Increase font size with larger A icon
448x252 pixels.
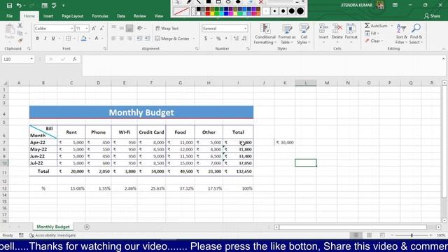coord(94,28)
